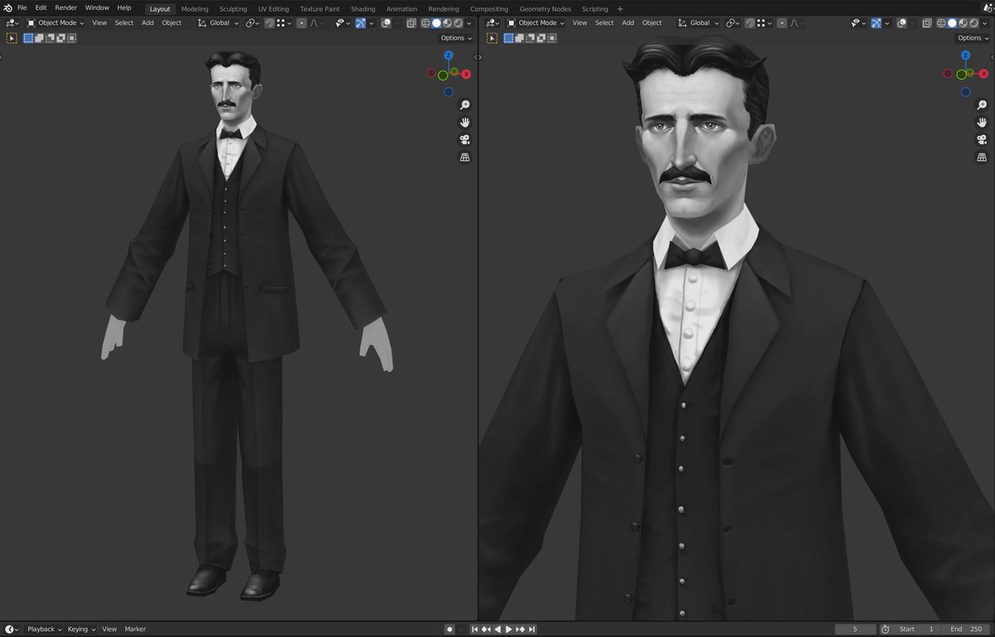Screen dimensions: 995x637
Task: Choose 'extend selection' mode in left viewport
Action: point(39,38)
